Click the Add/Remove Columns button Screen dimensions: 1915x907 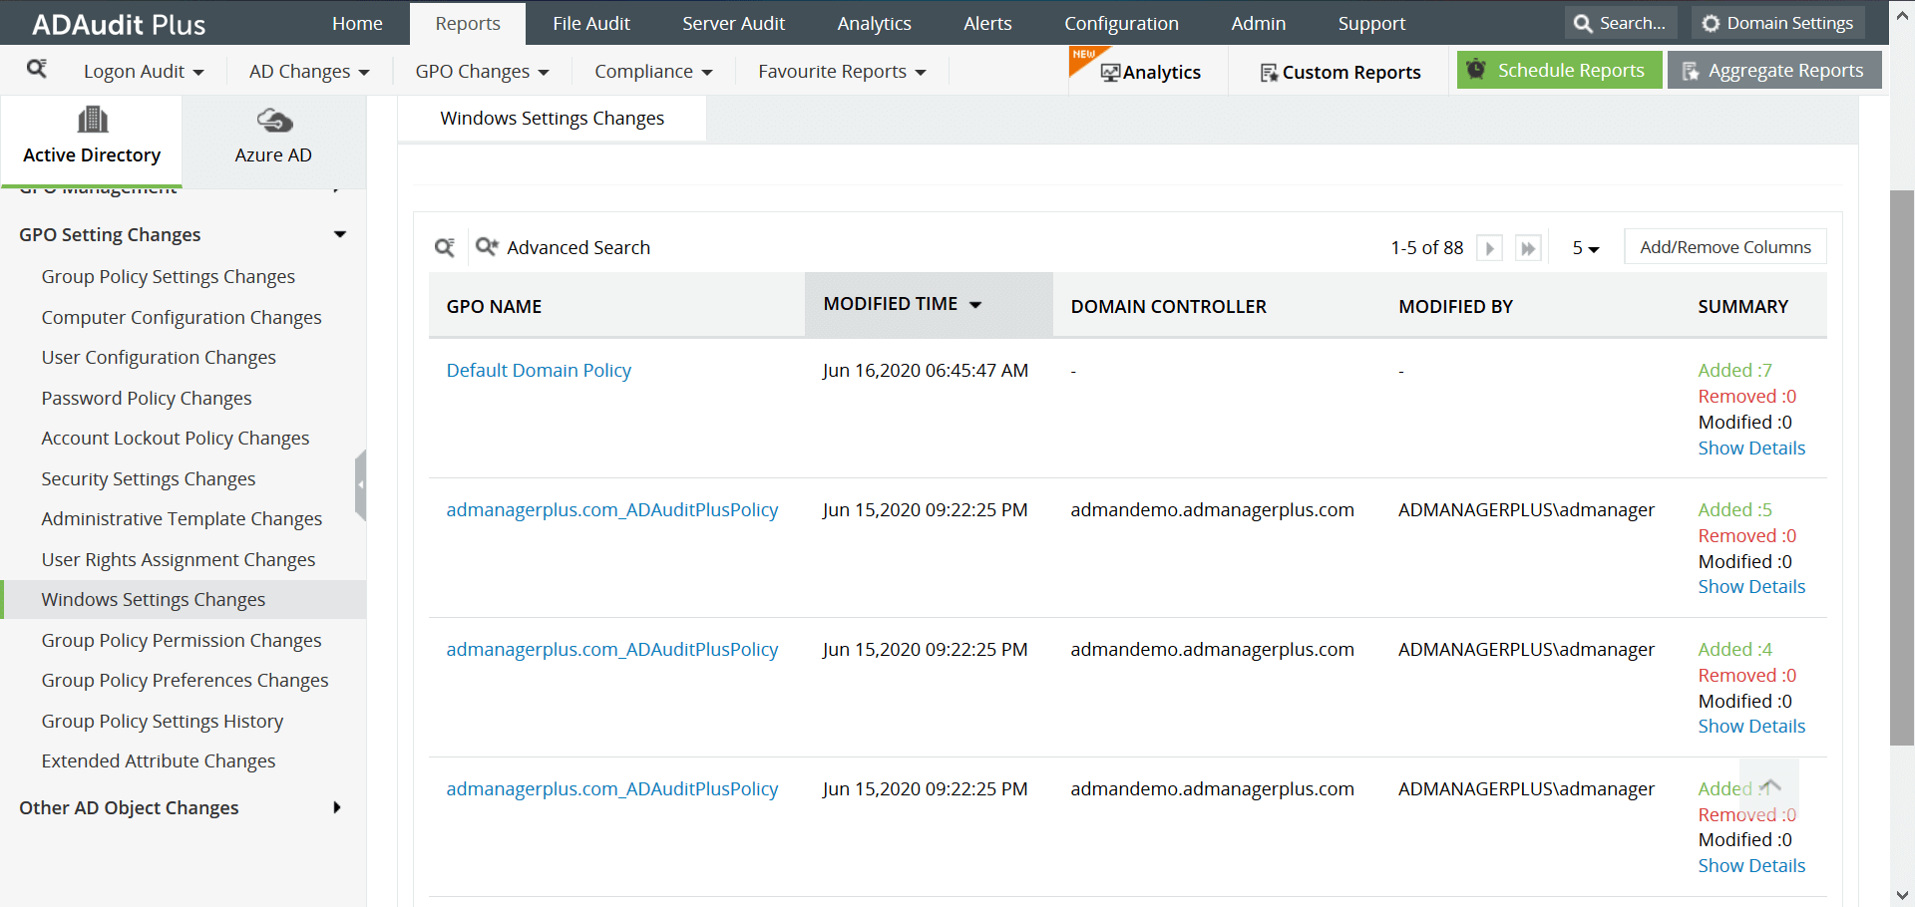tap(1725, 247)
